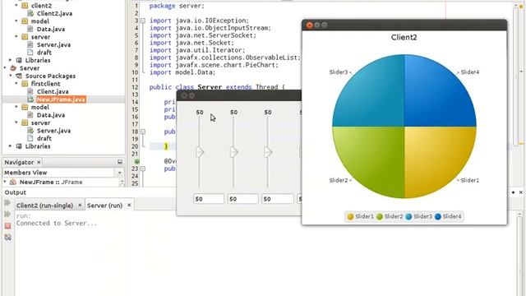Close the Client2 (run-single) output tab
Viewport: 526px width, 296px height.
[80, 205]
